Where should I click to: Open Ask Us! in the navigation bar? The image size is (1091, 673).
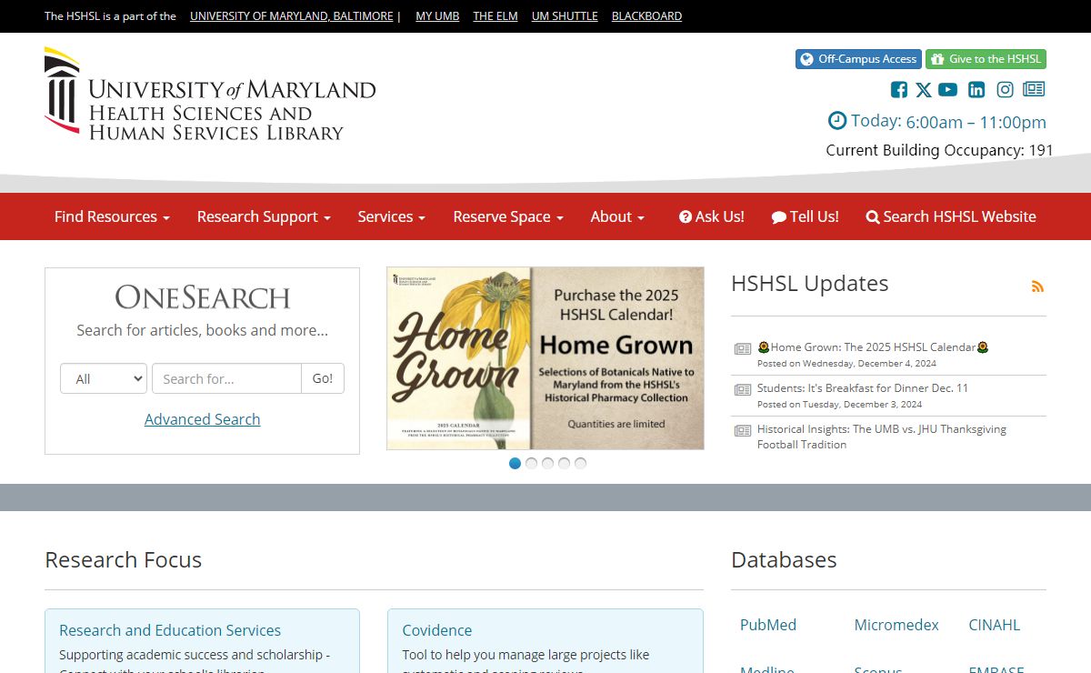(x=712, y=216)
